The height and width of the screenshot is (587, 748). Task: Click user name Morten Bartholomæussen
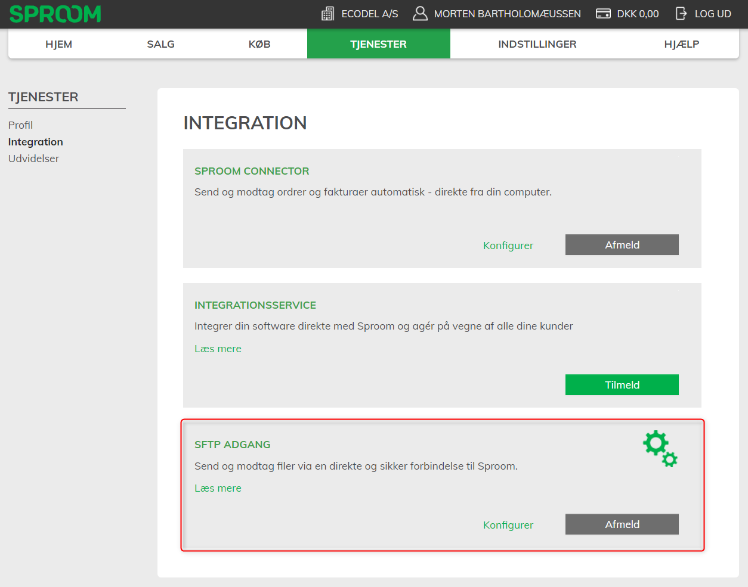(x=508, y=14)
